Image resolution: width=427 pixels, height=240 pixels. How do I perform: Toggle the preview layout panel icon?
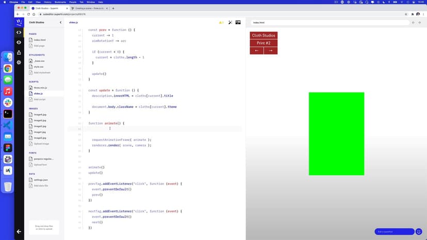click(x=238, y=23)
